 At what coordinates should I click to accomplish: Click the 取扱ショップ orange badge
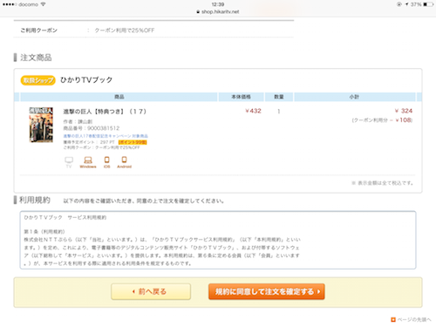pyautogui.click(x=37, y=80)
